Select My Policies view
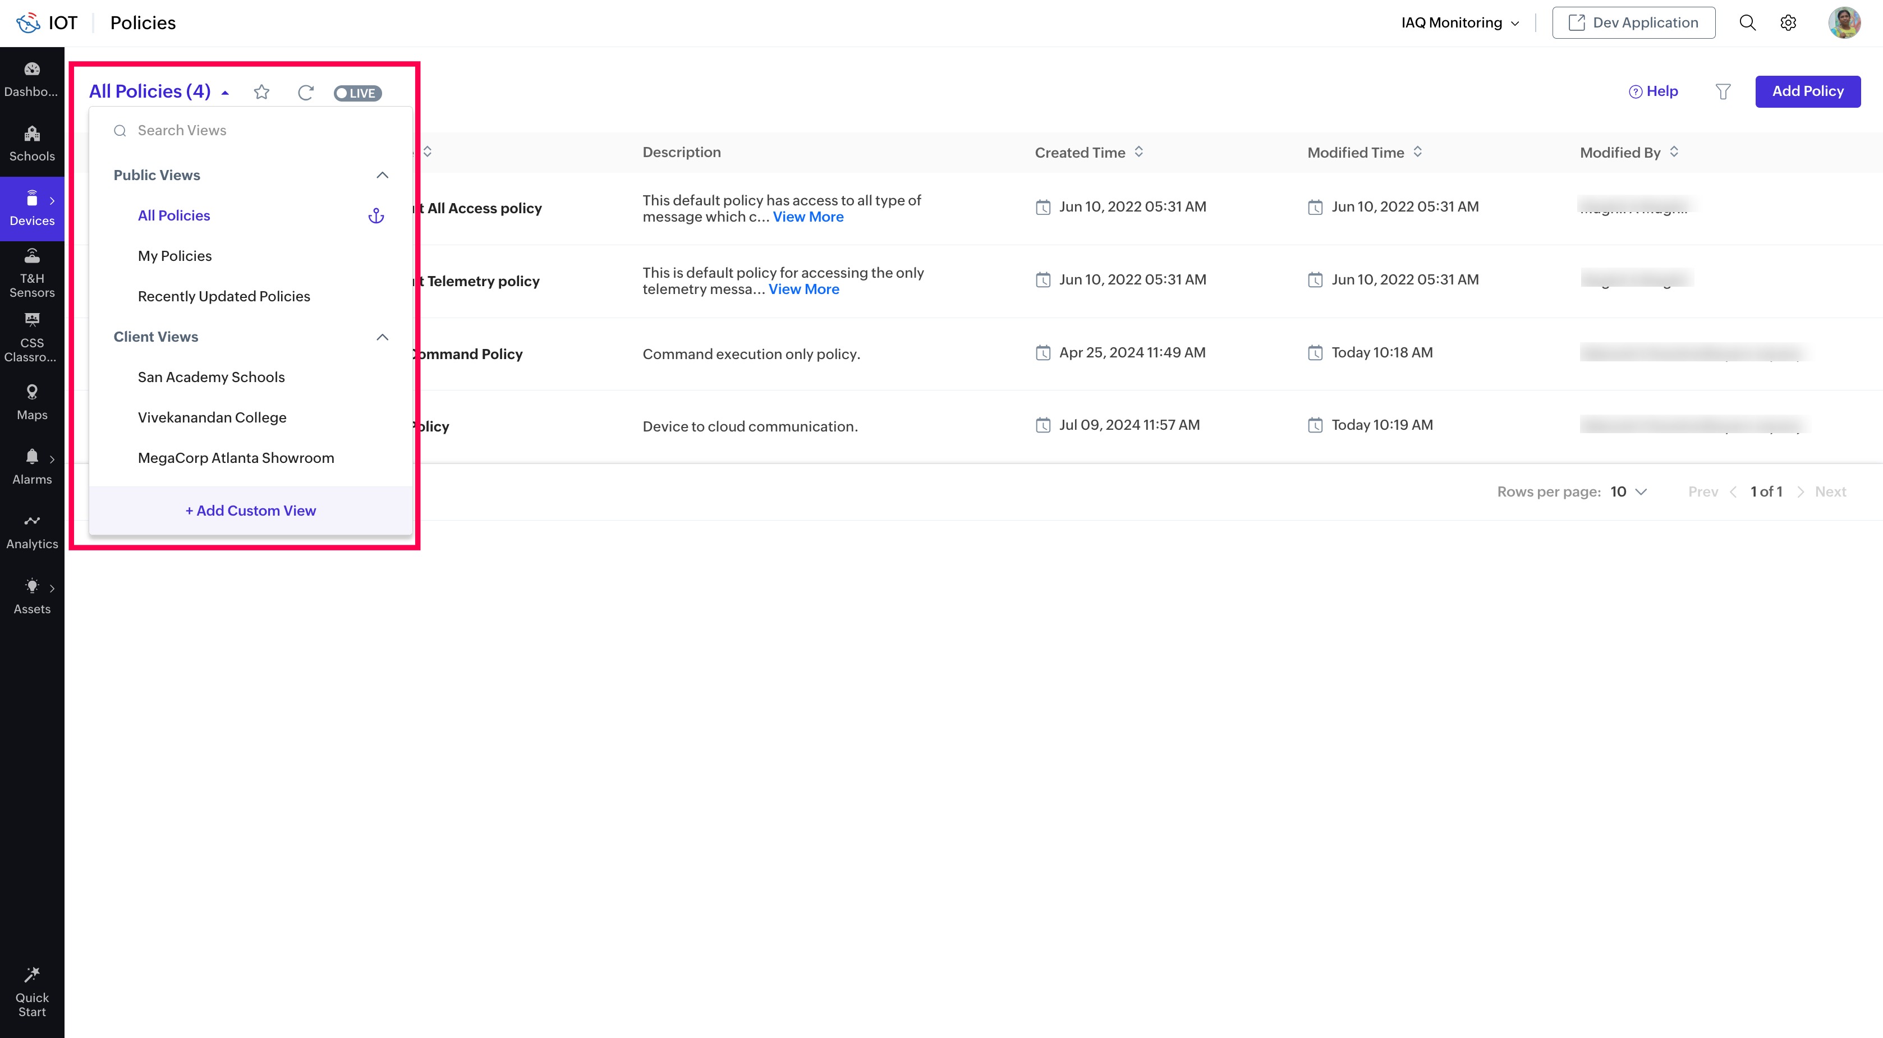The image size is (1883, 1038). (x=174, y=256)
